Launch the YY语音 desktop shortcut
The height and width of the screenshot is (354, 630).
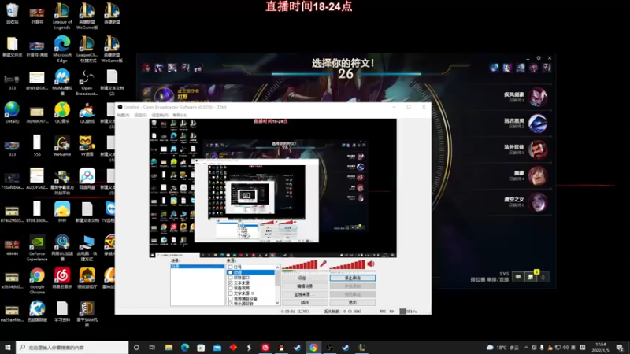87,146
